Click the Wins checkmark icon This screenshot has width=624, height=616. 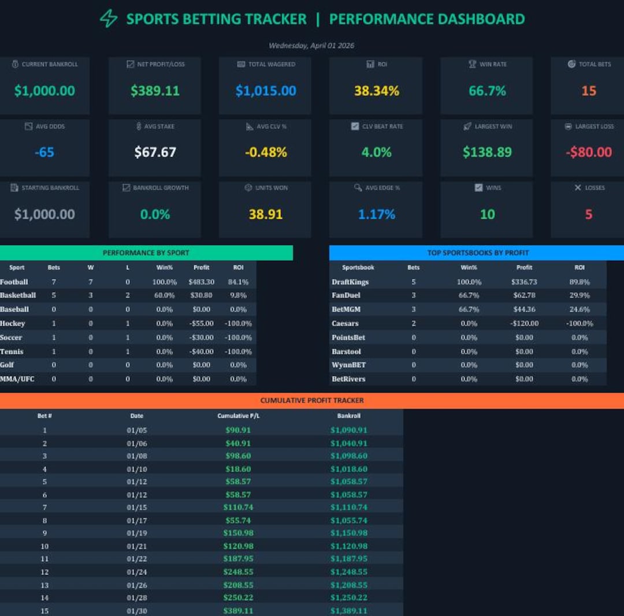(x=479, y=188)
